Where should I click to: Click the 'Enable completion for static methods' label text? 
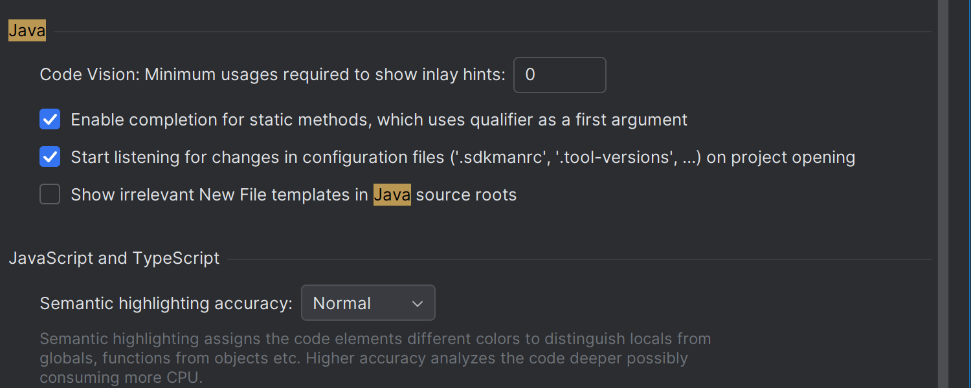pos(379,120)
